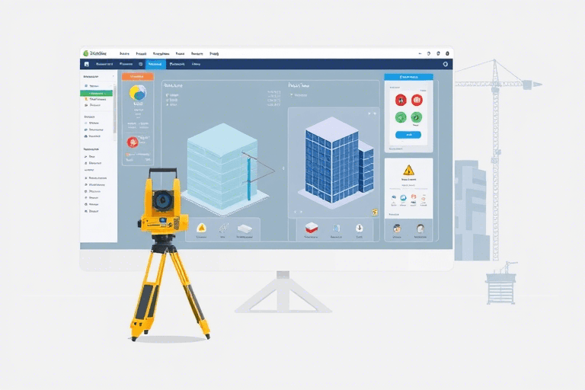
Task: Select the green highlighted item in left sidebar
Action: tap(97, 93)
